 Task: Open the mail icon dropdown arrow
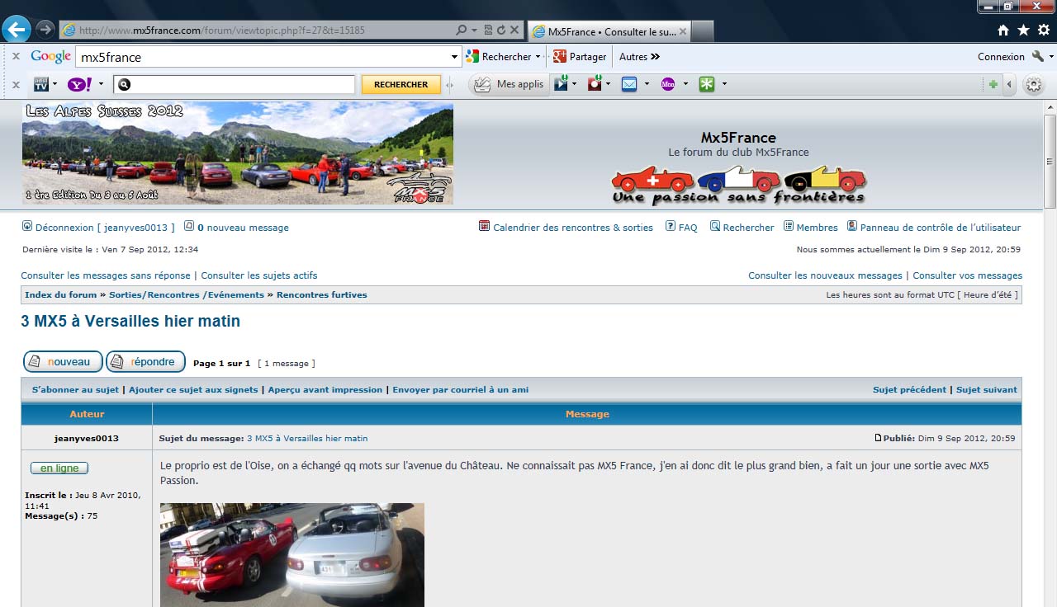[x=647, y=84]
